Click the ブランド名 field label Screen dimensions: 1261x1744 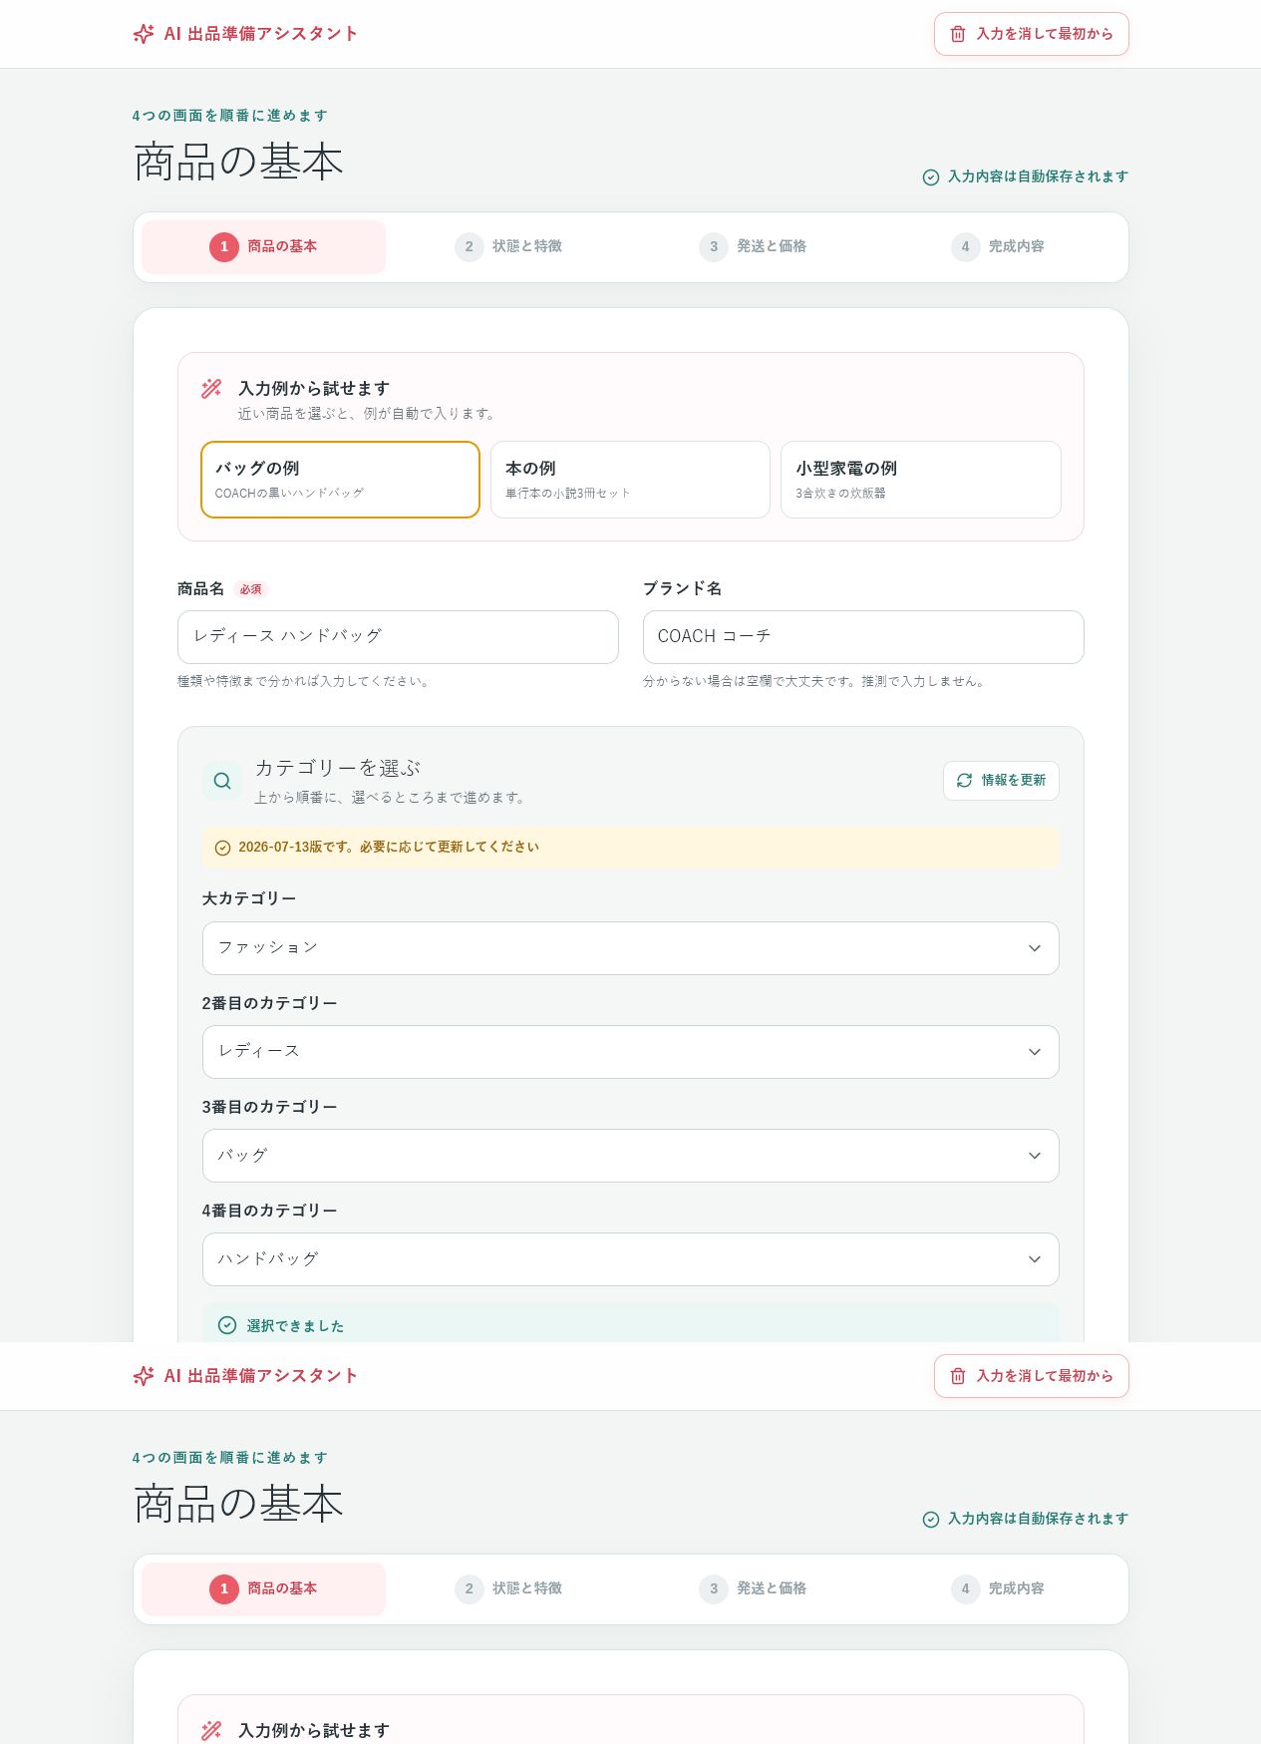click(x=683, y=588)
